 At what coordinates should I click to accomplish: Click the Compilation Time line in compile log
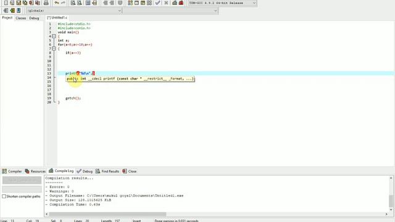(73, 204)
